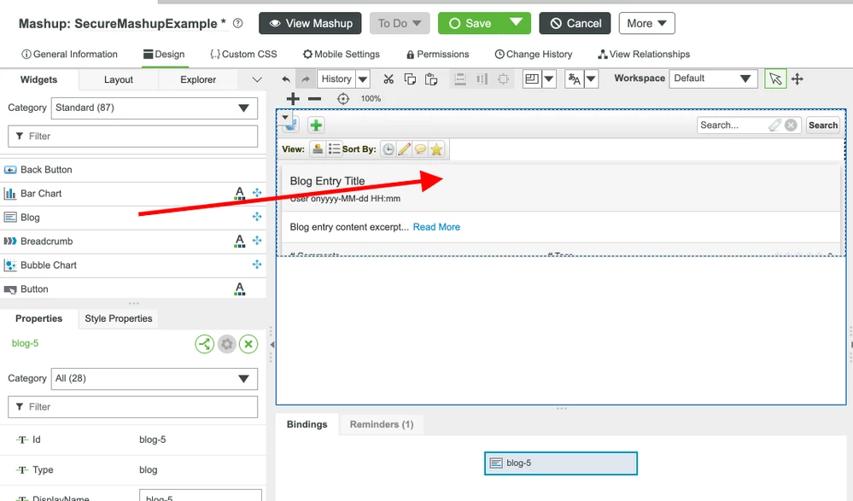Click the gear icon for blog-5 properties
853x501 pixels.
point(227,344)
